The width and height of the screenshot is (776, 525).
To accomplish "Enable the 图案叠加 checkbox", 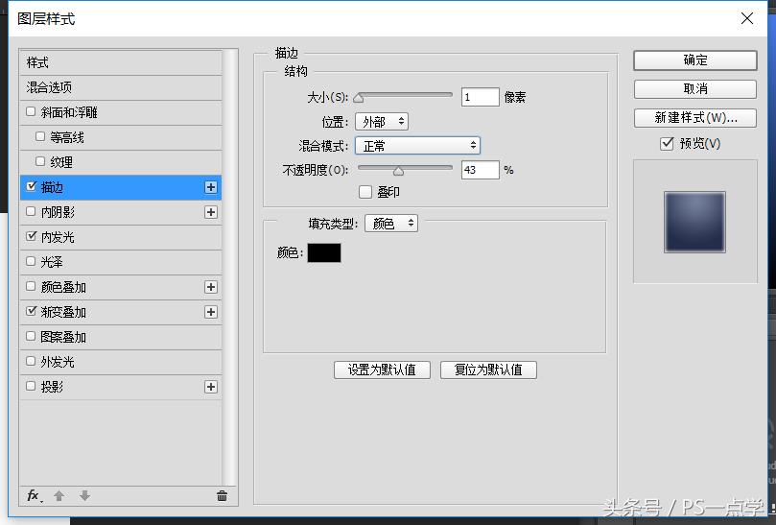I will point(31,336).
